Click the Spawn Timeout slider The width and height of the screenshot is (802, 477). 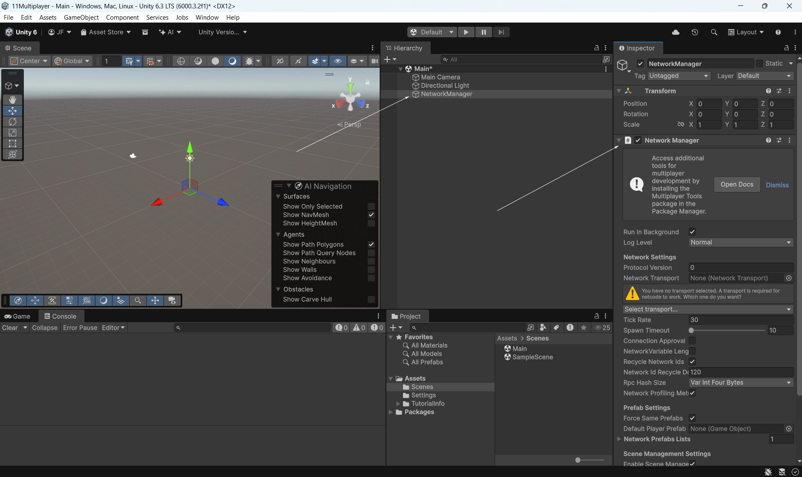pos(727,330)
